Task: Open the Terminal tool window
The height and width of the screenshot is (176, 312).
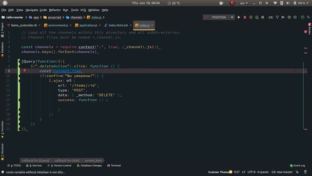Action: tap(114, 165)
